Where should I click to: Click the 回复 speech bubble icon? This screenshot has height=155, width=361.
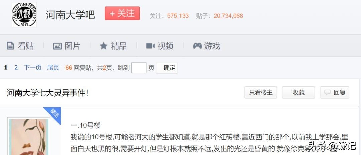(x=327, y=93)
